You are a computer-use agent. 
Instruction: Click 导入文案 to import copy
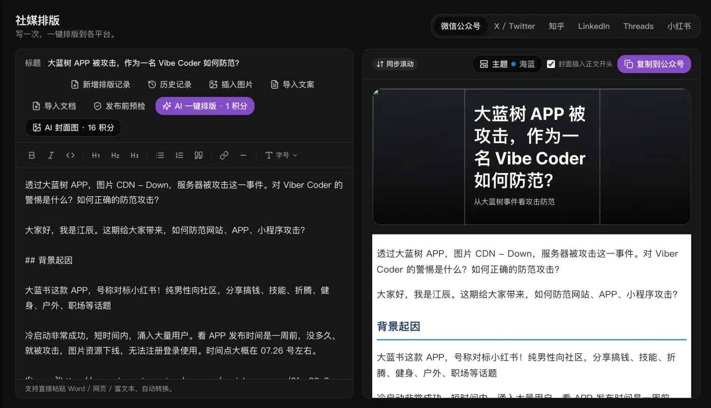click(x=293, y=85)
